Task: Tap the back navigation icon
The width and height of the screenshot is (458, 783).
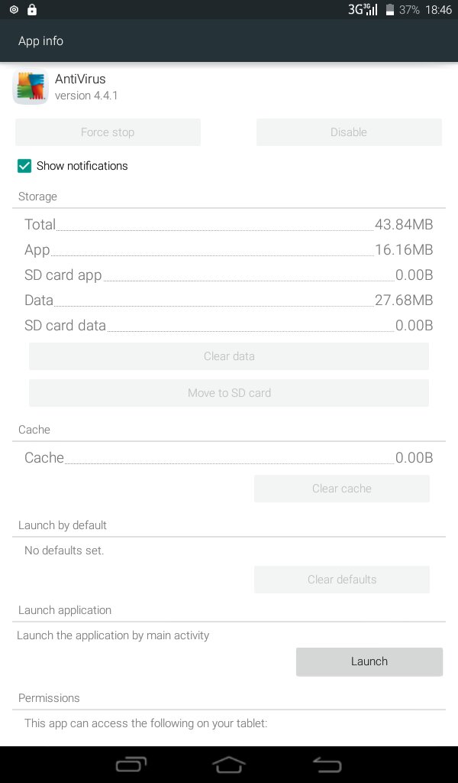Action: 327,765
